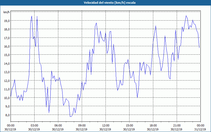Select the 17,0 y-axis value
This screenshot has width=211, height=132.
pyautogui.click(x=7, y=38)
